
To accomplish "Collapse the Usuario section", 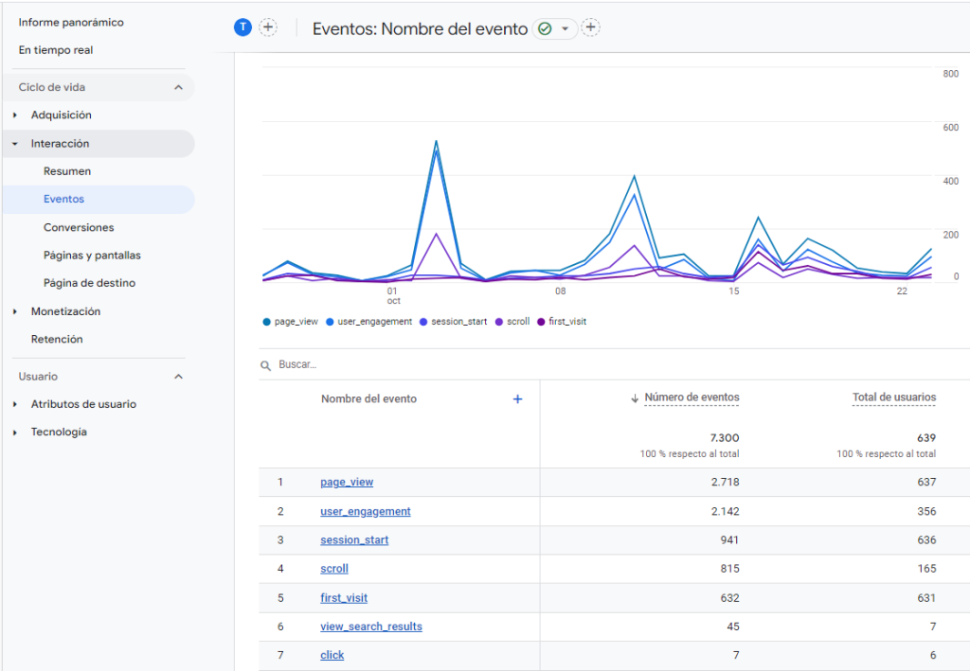I will (178, 377).
